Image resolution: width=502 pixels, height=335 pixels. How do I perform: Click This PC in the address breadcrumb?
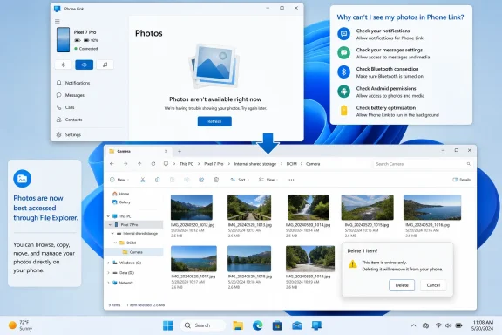187,164
